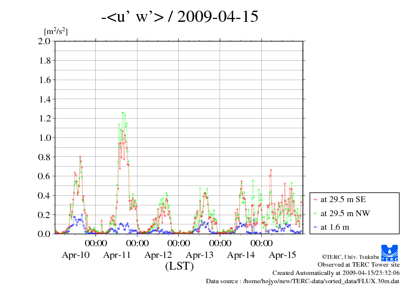Click the y-axis value 0.2

44,215
